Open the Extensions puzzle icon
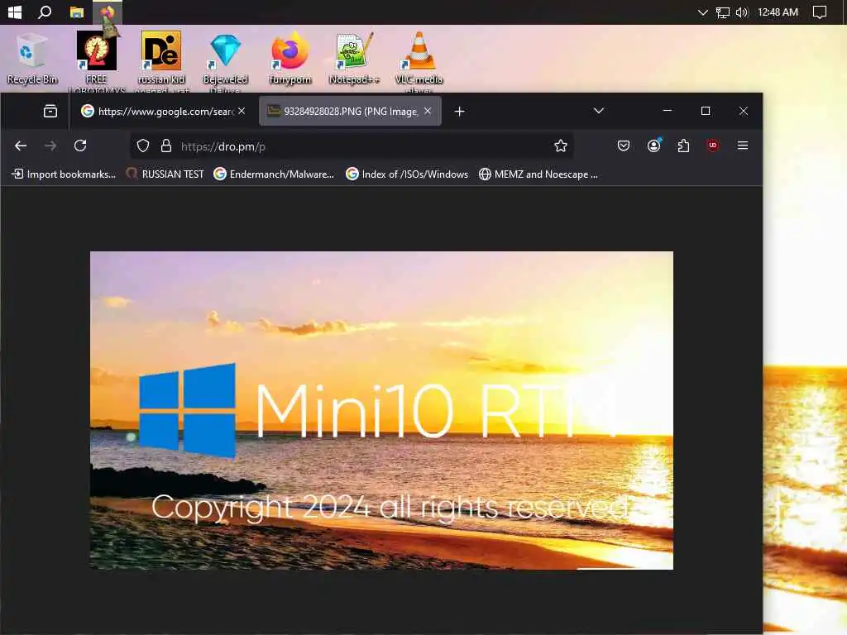This screenshot has width=847, height=635. click(x=683, y=146)
